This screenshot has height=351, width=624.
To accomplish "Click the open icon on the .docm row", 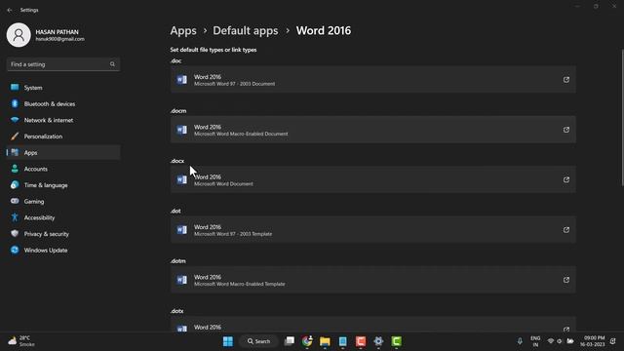I will [x=565, y=130].
